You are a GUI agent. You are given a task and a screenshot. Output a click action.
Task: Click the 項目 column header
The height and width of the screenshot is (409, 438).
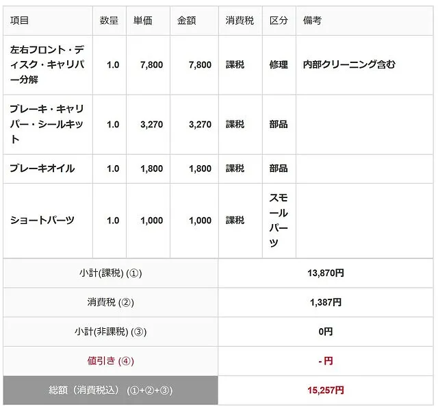point(20,21)
